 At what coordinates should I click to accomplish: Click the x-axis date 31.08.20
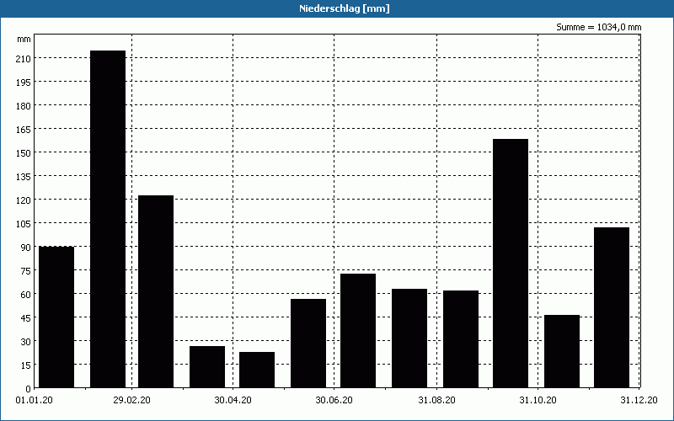click(436, 401)
